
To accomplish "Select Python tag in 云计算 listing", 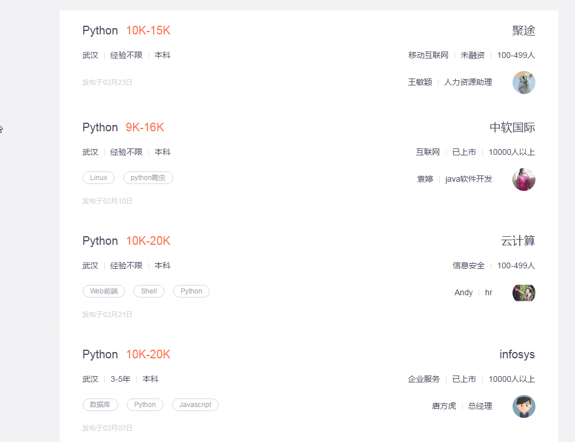I will point(191,291).
